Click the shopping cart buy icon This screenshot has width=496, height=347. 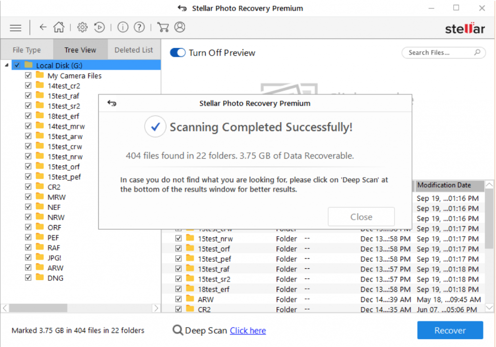(163, 27)
